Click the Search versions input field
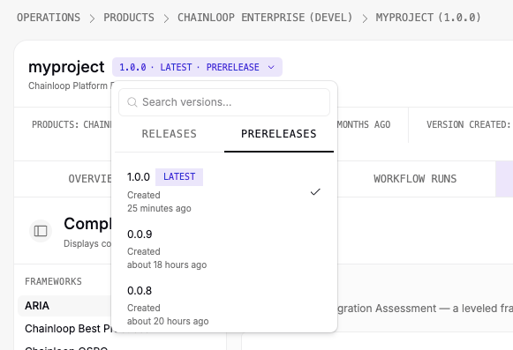 224,102
